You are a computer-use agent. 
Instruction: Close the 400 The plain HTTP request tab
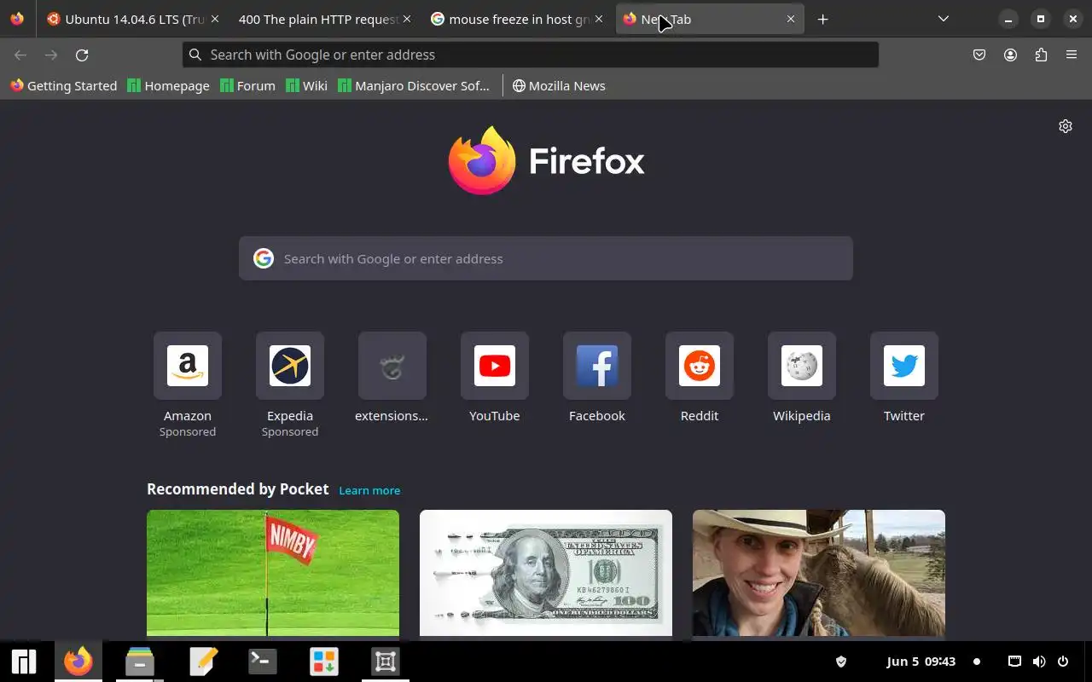point(406,19)
